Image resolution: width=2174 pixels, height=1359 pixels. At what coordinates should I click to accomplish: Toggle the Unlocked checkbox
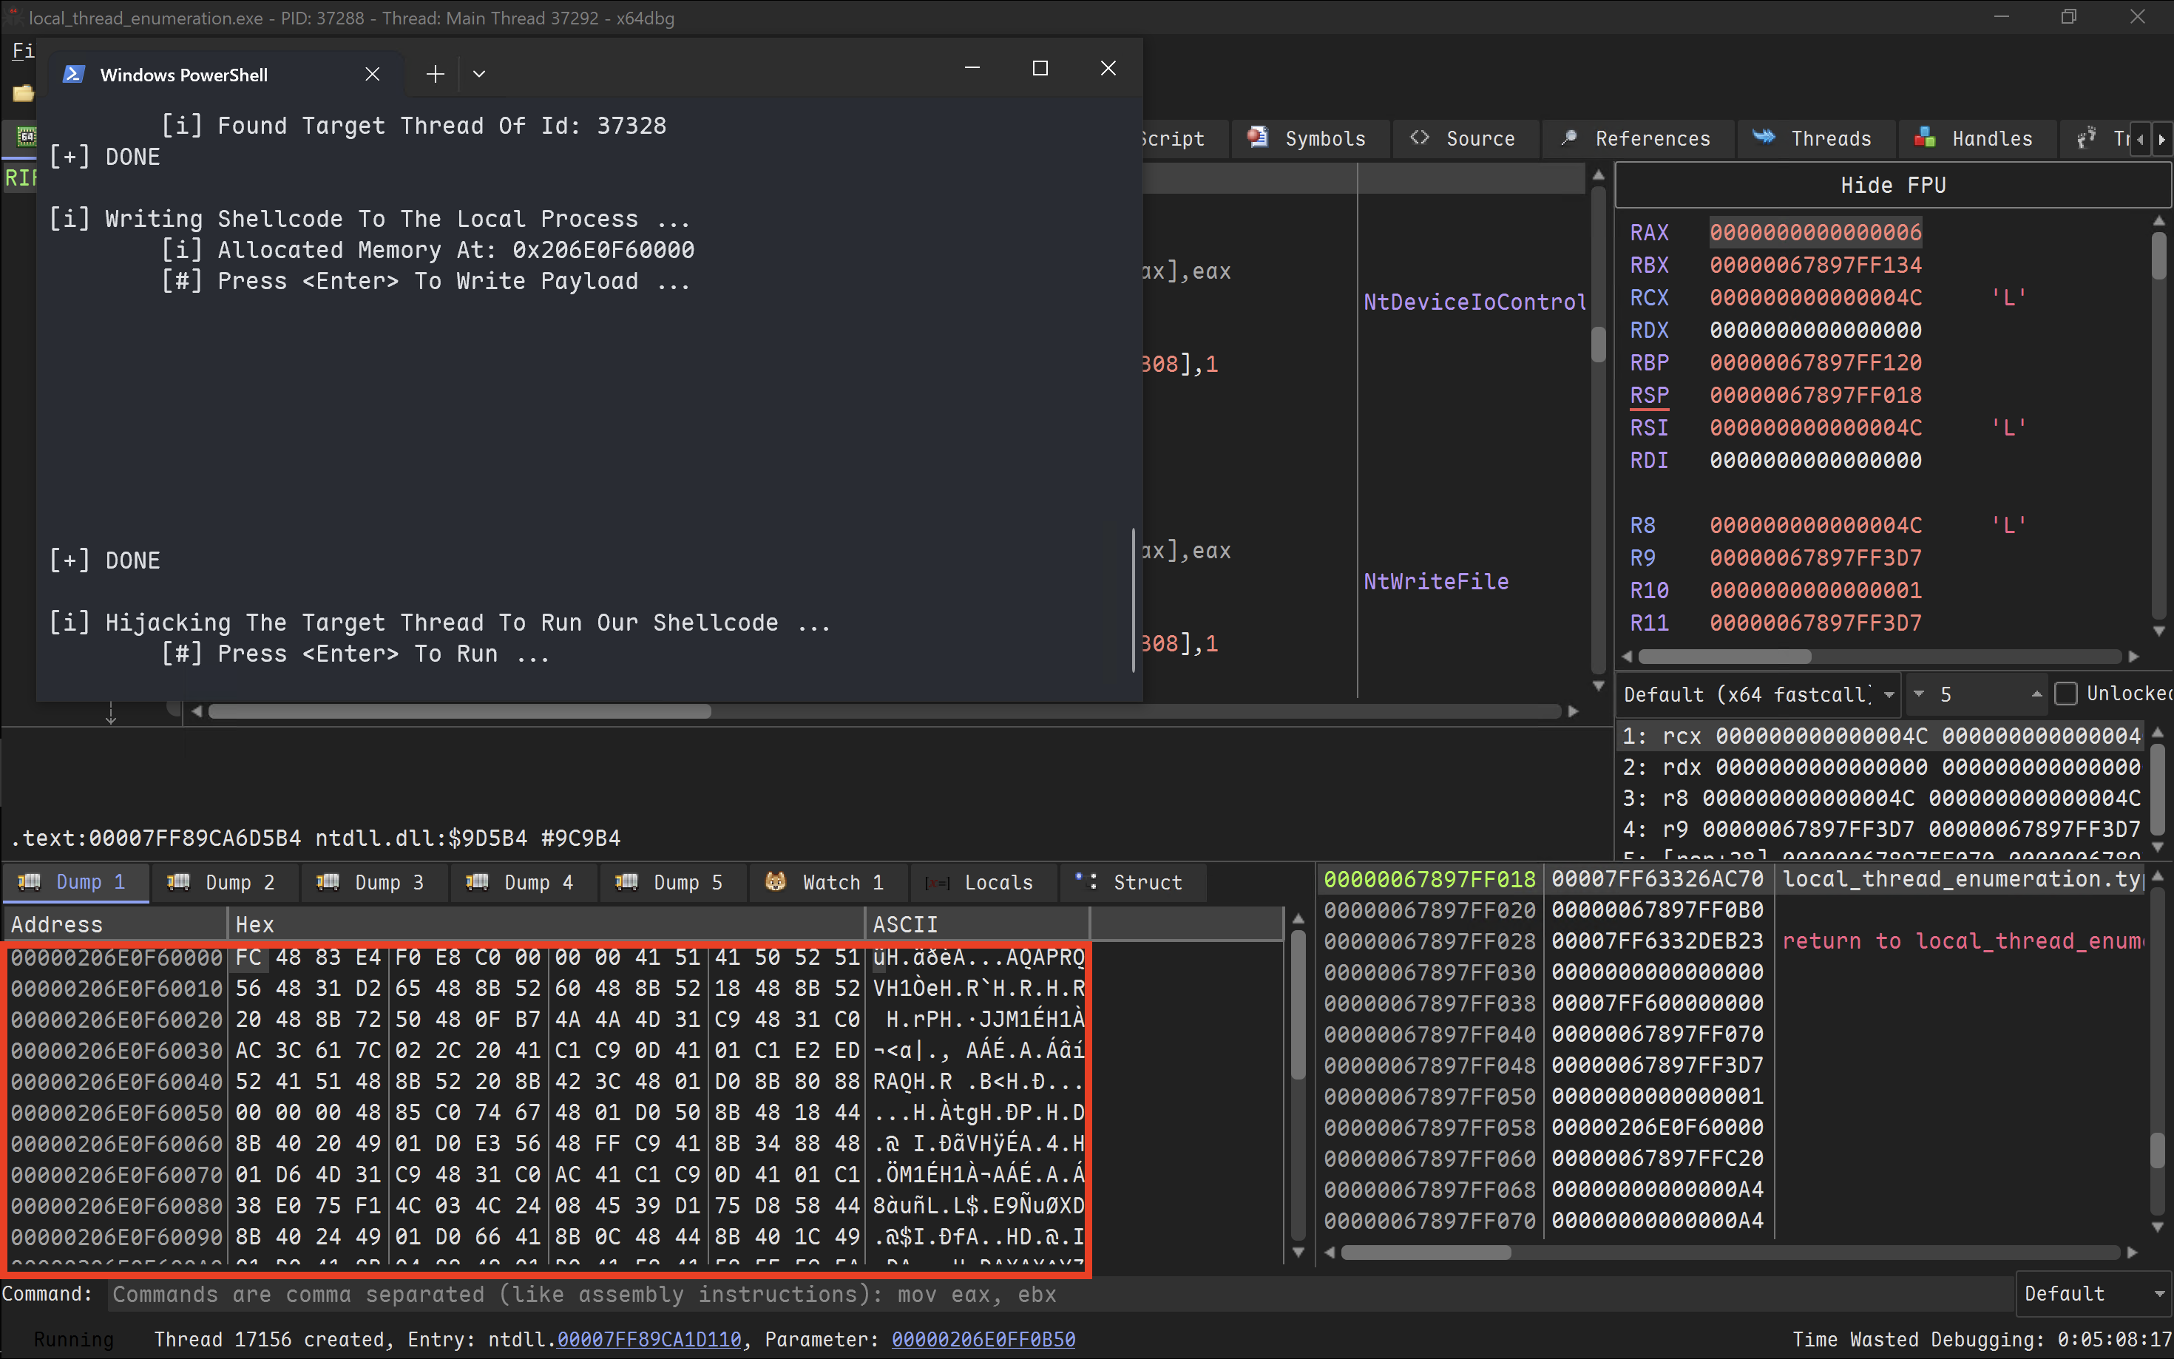click(x=2065, y=694)
